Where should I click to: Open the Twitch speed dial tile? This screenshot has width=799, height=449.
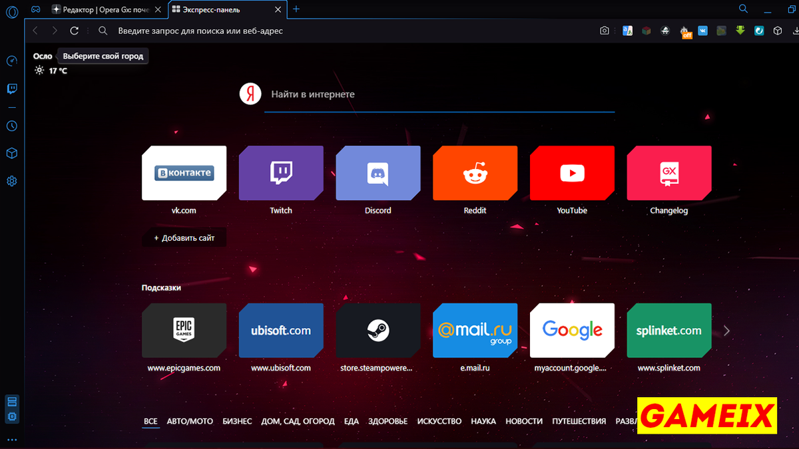[281, 173]
